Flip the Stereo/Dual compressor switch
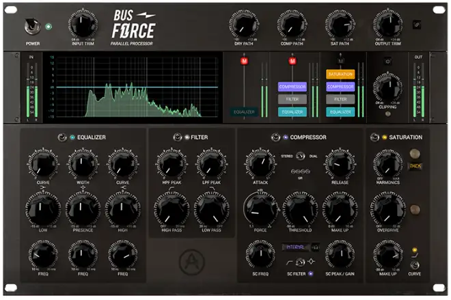 coord(300,156)
